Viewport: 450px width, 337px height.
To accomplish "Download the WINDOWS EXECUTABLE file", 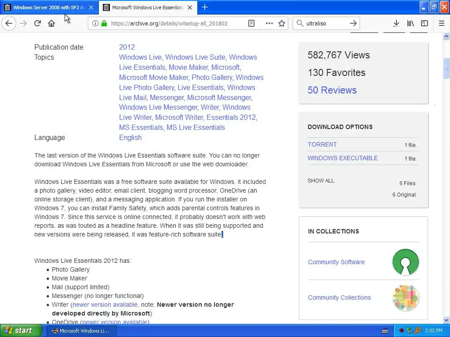I will [x=343, y=158].
